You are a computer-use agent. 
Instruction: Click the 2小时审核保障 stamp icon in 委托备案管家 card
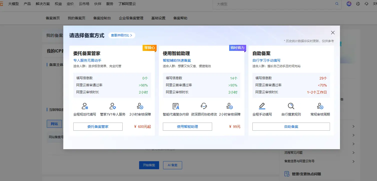coord(140,106)
